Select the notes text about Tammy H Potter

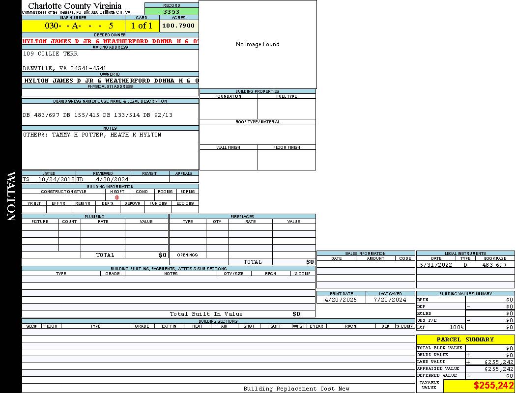92,135
